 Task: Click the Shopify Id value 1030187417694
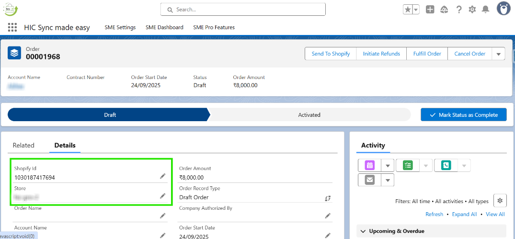[34, 178]
